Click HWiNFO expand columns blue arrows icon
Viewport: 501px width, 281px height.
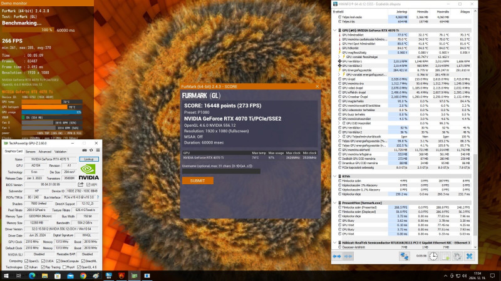point(337,256)
